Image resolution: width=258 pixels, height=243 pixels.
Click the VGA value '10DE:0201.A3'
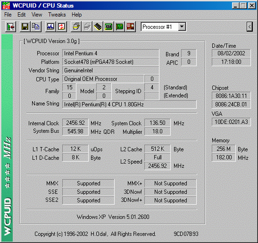coord(231,122)
